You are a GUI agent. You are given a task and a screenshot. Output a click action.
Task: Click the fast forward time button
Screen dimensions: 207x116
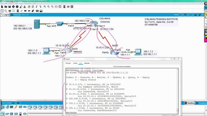coord(18,103)
